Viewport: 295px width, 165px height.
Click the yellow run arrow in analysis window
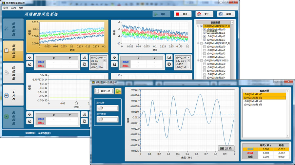[118, 91]
